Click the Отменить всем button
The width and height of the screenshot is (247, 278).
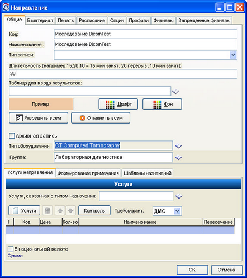[x=101, y=118]
